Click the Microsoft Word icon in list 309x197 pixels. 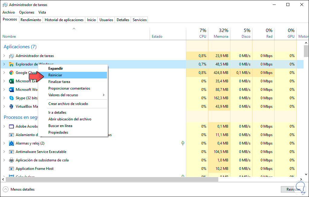pos(11,90)
